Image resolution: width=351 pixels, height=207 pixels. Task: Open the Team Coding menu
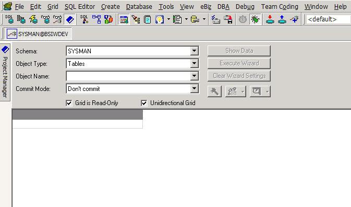pyautogui.click(x=280, y=7)
